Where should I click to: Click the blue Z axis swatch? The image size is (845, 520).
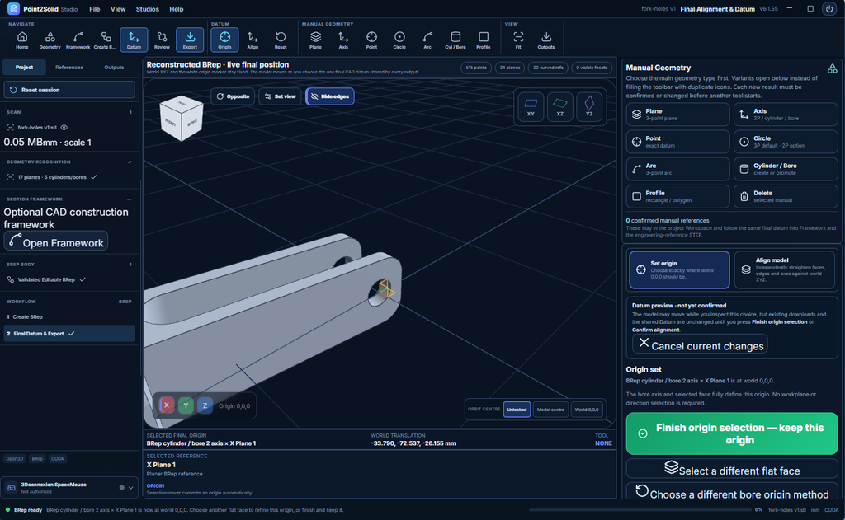click(x=205, y=405)
